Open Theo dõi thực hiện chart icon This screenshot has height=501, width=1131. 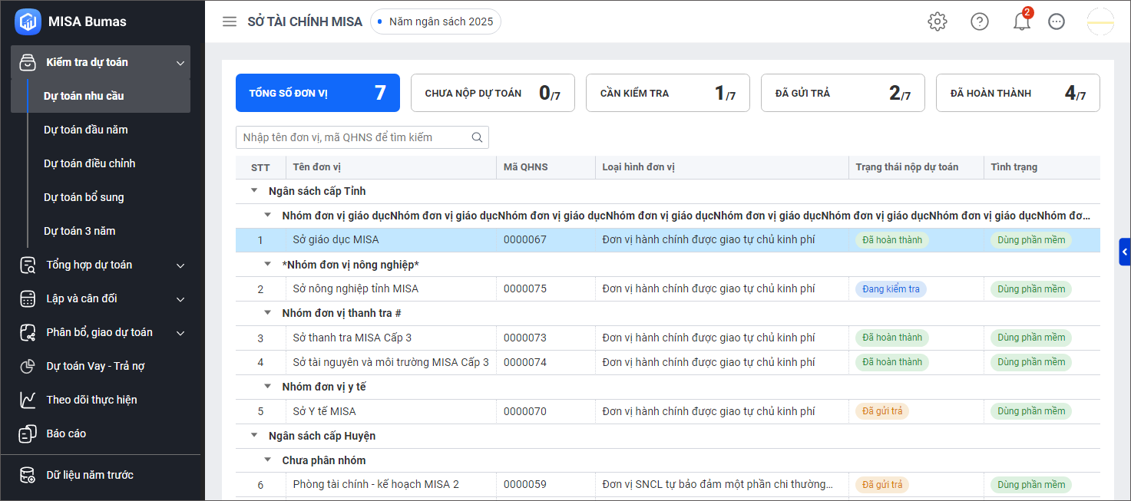(28, 400)
